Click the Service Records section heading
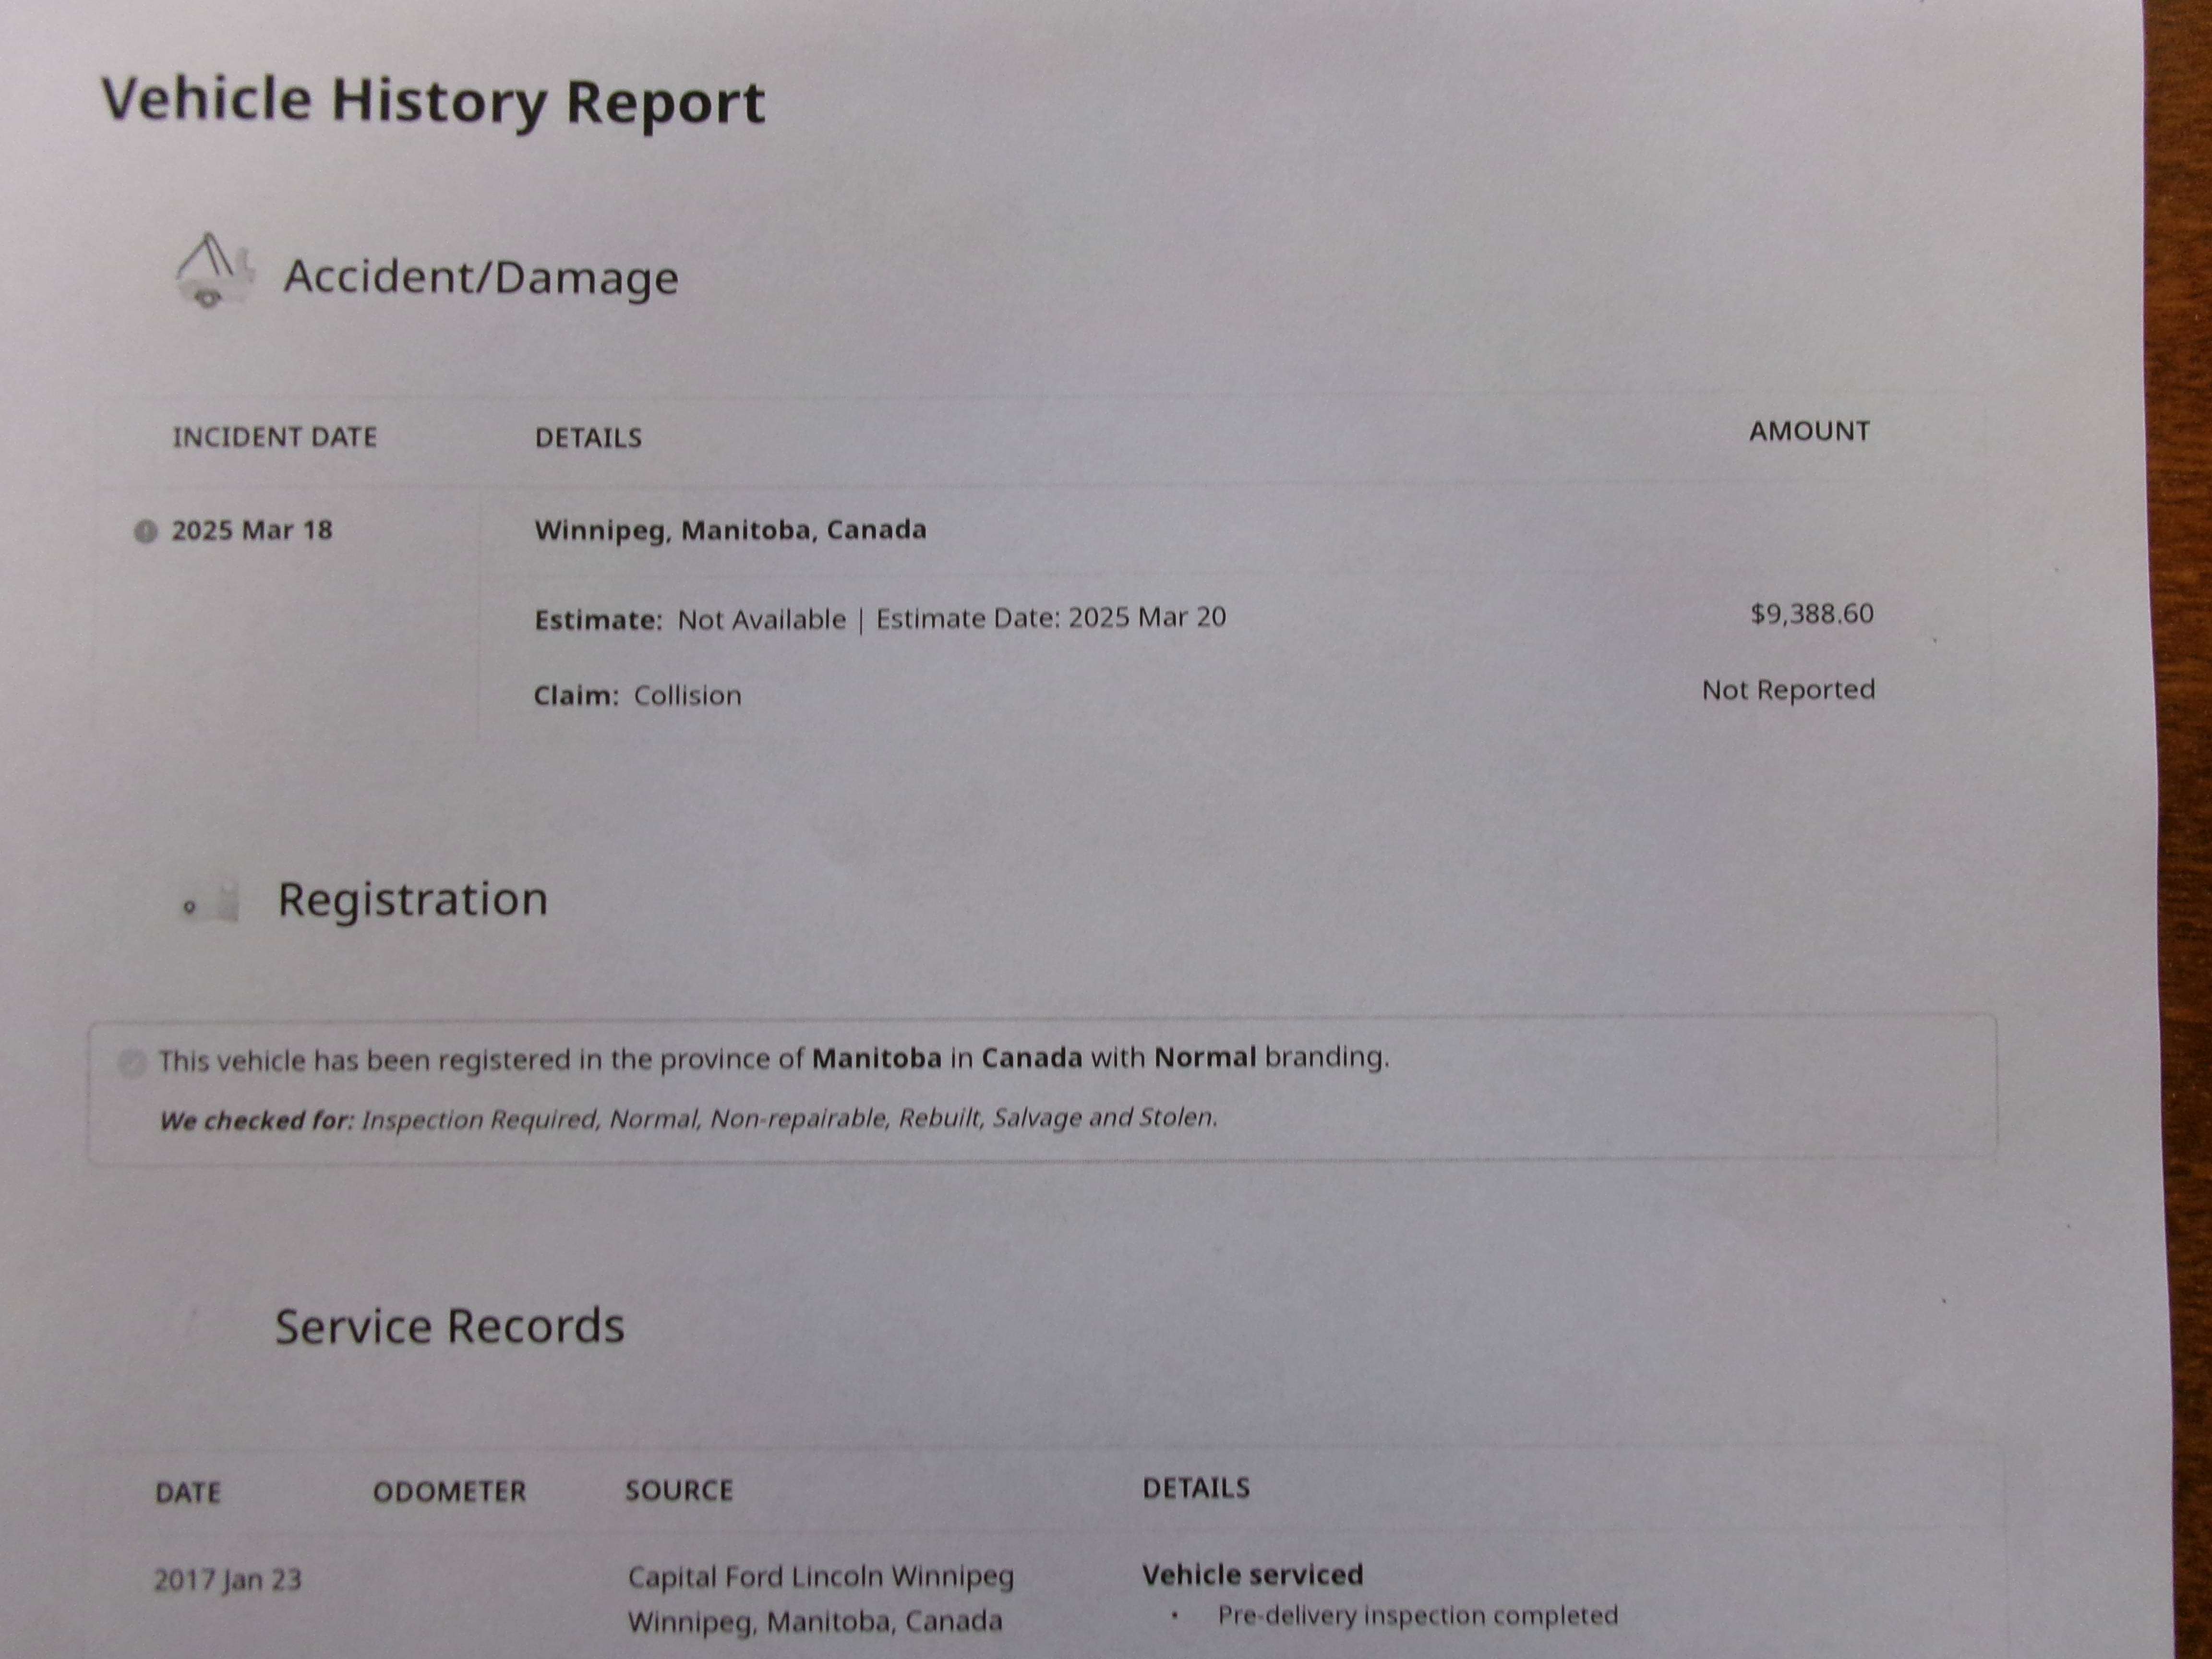This screenshot has height=1659, width=2212. click(x=450, y=1326)
